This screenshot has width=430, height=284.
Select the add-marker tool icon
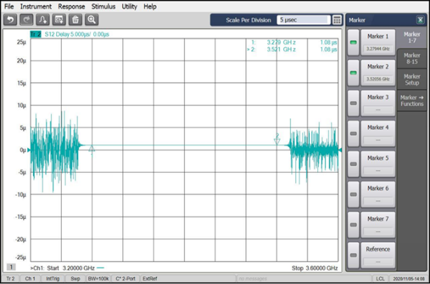coord(43,20)
